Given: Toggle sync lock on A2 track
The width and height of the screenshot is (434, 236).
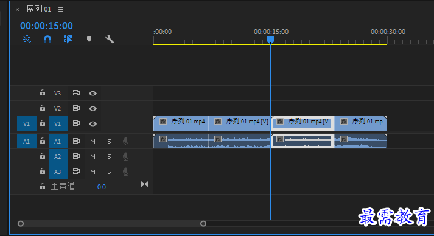Looking at the screenshot, I should (x=77, y=156).
